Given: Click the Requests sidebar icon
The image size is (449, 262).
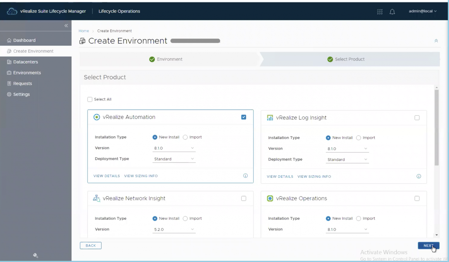Looking at the screenshot, I should [x=9, y=84].
